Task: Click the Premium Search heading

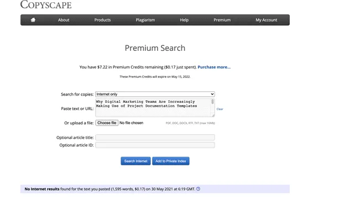Action: [155, 48]
